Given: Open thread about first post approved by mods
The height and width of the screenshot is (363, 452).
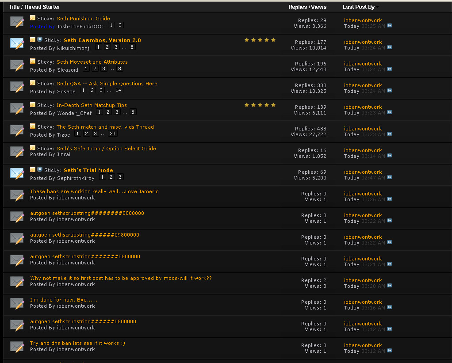Looking at the screenshot, I should (121, 278).
